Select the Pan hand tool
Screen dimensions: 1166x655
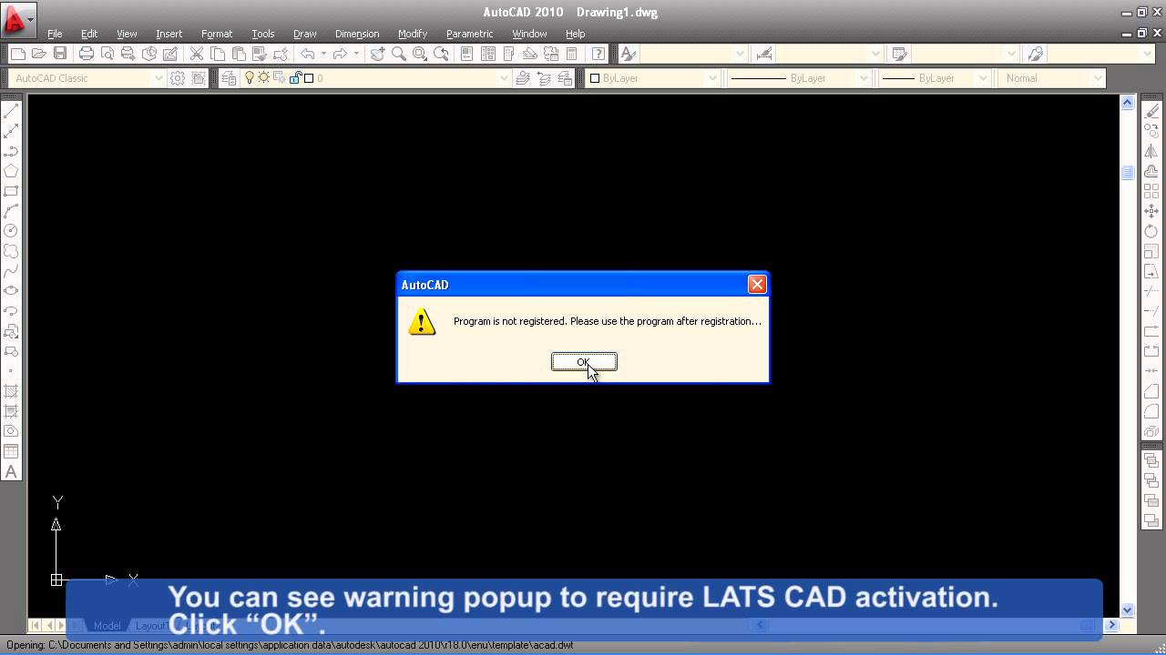click(378, 55)
